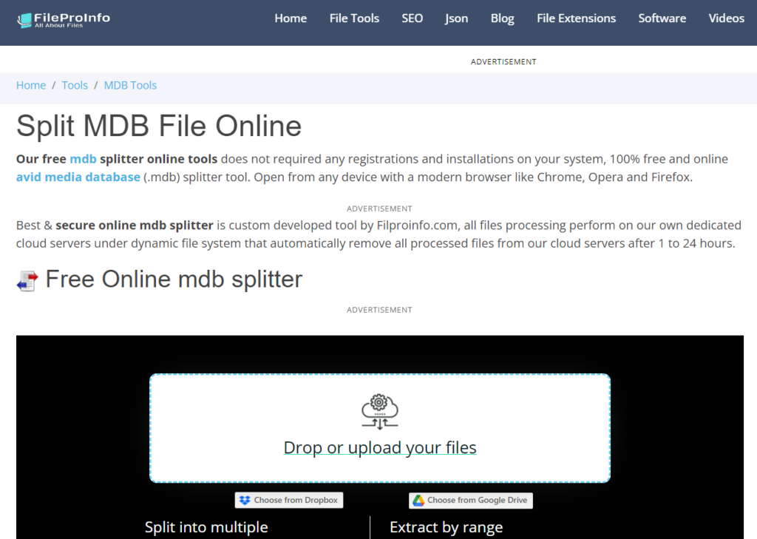Click the Drop or upload your files link
This screenshot has height=539, width=757.
point(379,447)
